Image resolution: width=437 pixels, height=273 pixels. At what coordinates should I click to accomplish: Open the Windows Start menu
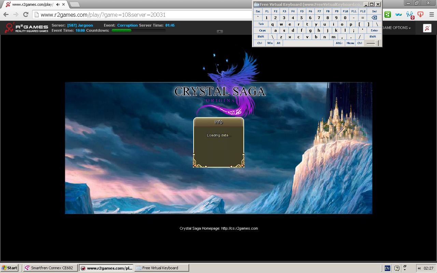[10, 268]
